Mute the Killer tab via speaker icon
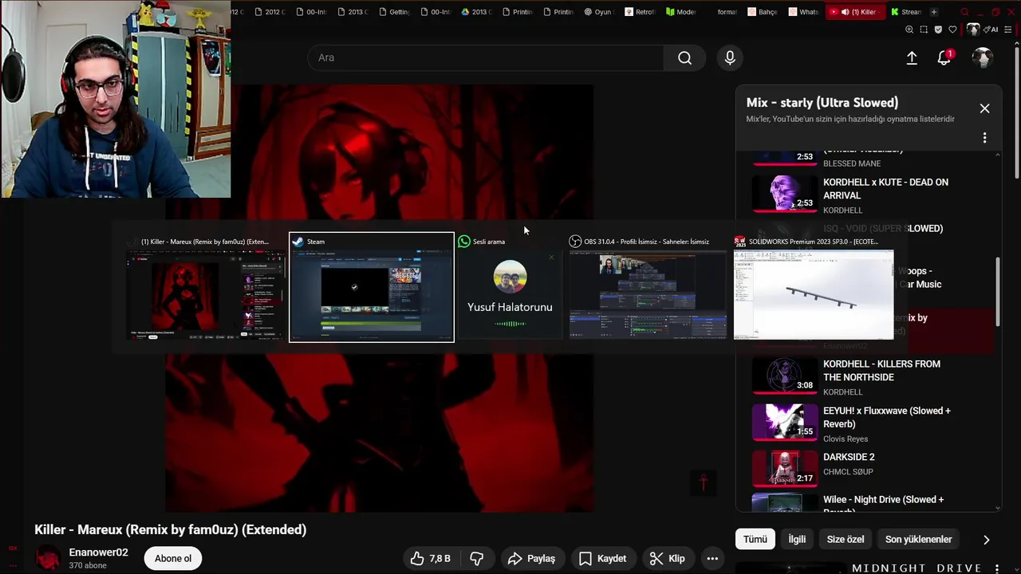1021x574 pixels. pyautogui.click(x=845, y=12)
